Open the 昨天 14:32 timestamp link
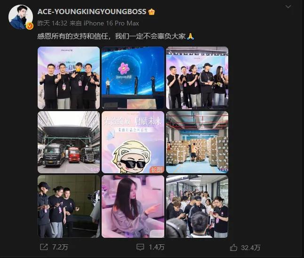This screenshot has width=304, height=258. click(x=52, y=23)
